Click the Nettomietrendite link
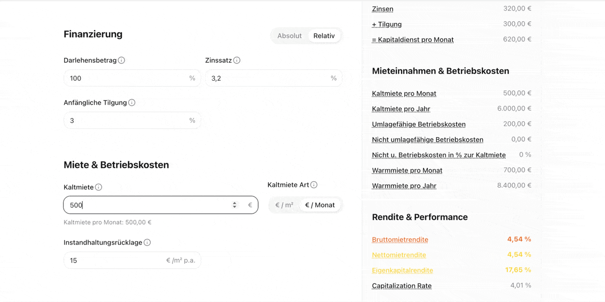This screenshot has height=302, width=605. click(399, 255)
